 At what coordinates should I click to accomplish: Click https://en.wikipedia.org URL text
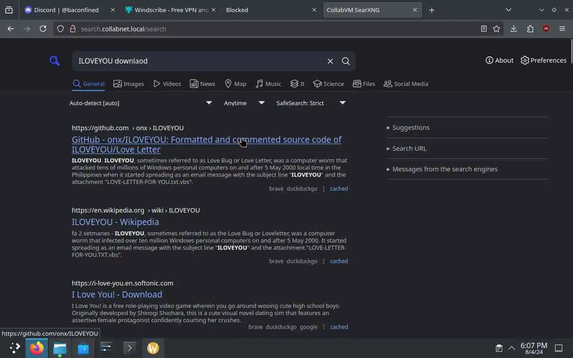(108, 210)
